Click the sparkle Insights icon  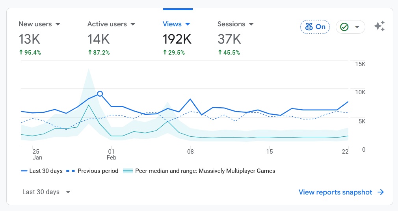click(x=379, y=27)
